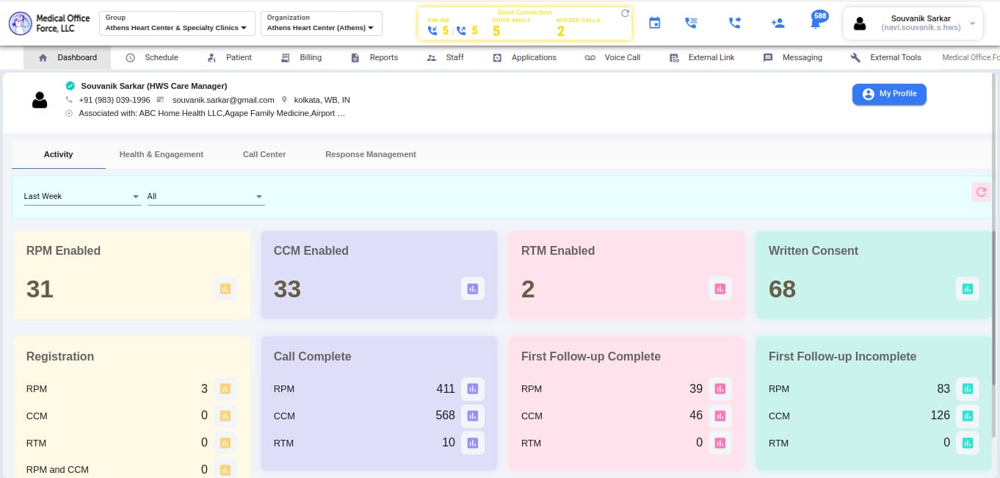This screenshot has width=1000, height=478.
Task: Switch to the Health & Engagement tab
Action: tap(162, 154)
